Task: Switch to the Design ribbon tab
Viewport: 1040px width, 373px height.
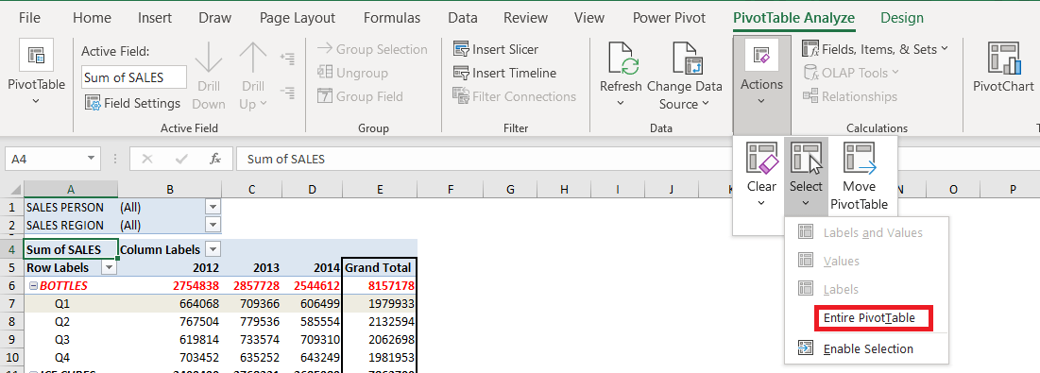Action: [x=902, y=18]
